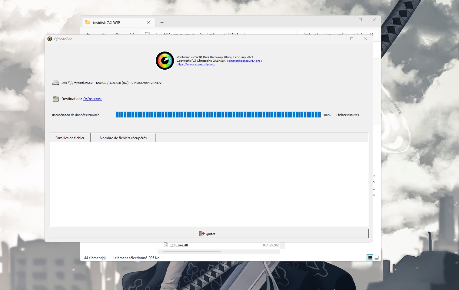
Task: Click the recovery progress bar
Action: pos(218,115)
